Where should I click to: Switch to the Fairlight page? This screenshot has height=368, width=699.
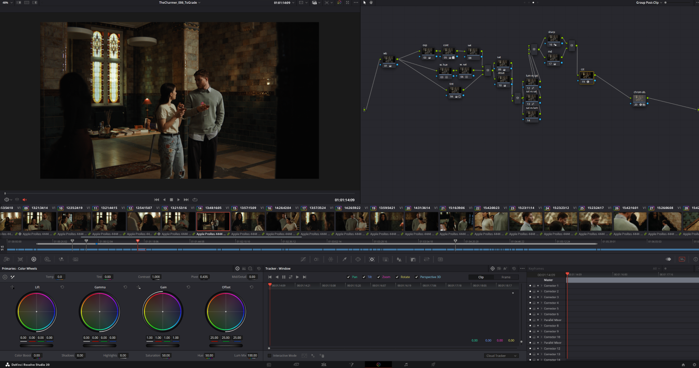406,364
